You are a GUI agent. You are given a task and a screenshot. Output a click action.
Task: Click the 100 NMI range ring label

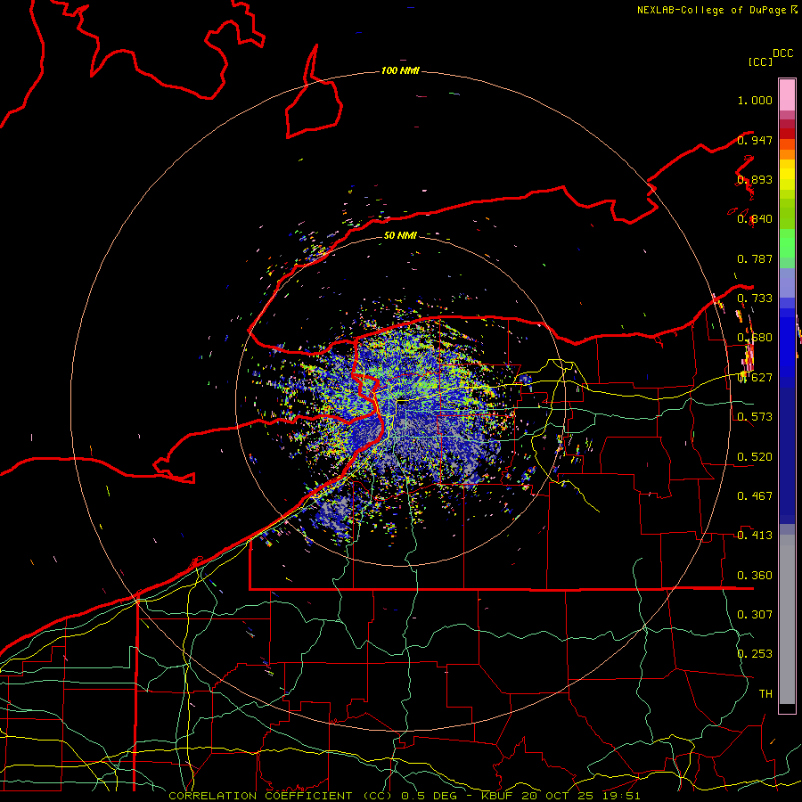click(x=400, y=70)
